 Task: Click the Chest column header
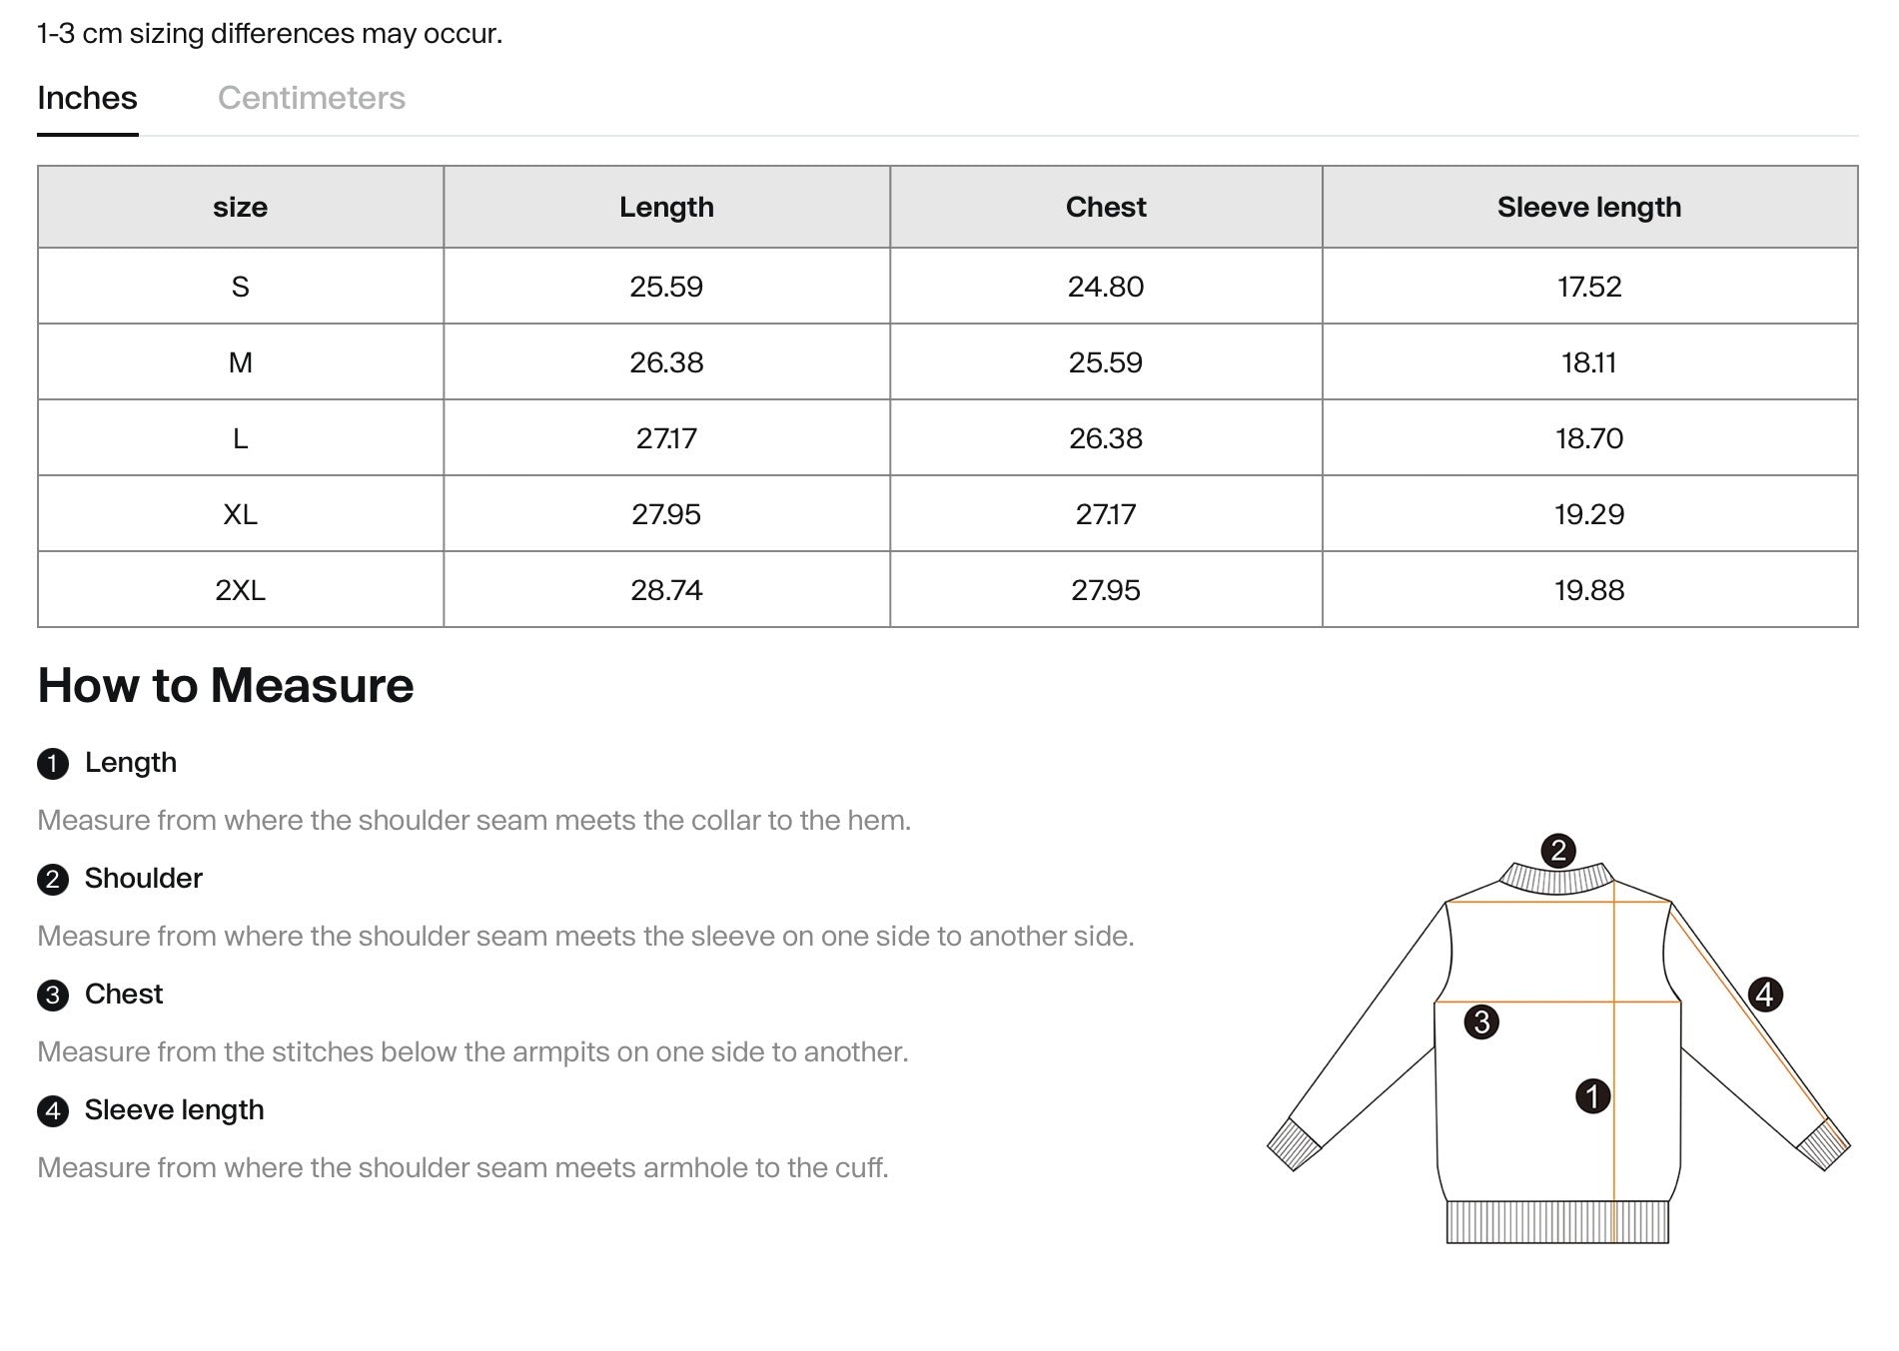pyautogui.click(x=1105, y=207)
